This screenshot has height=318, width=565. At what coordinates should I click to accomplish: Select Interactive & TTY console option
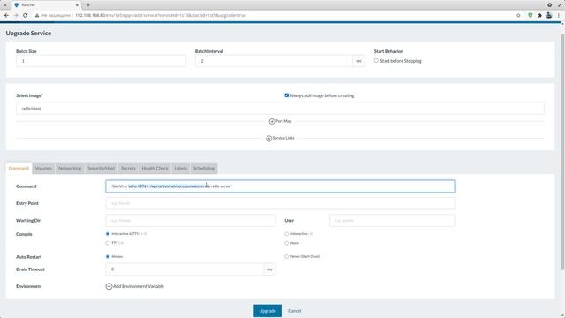click(108, 234)
